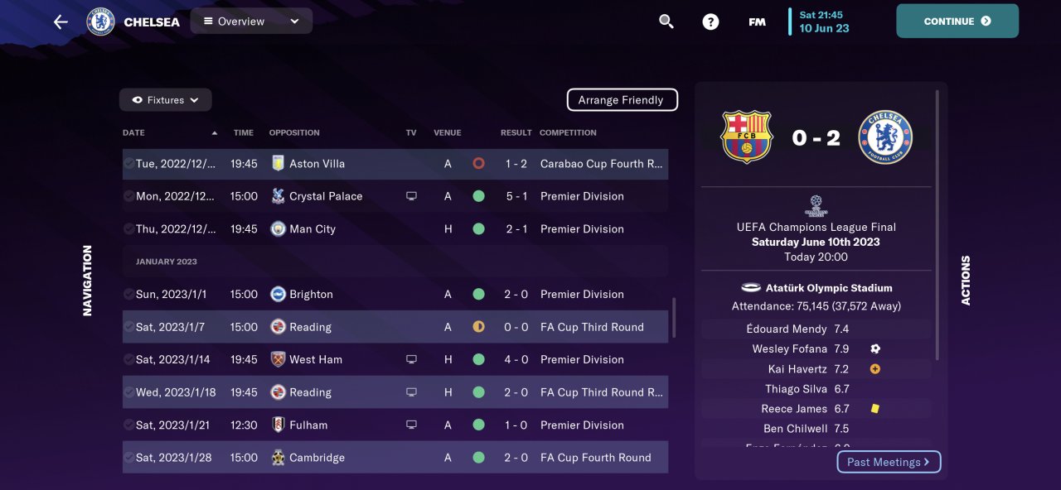This screenshot has height=490, width=1061.
Task: Click the Aston Villa club crest
Action: [x=278, y=164]
